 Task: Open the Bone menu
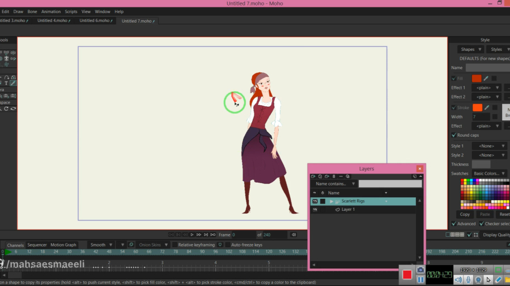32,12
